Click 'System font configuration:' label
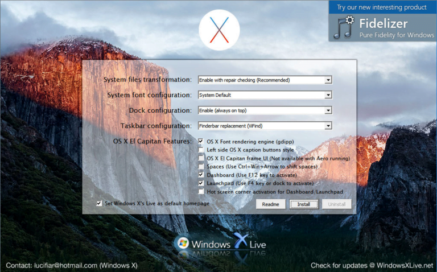437x272 pixels. click(x=150, y=95)
